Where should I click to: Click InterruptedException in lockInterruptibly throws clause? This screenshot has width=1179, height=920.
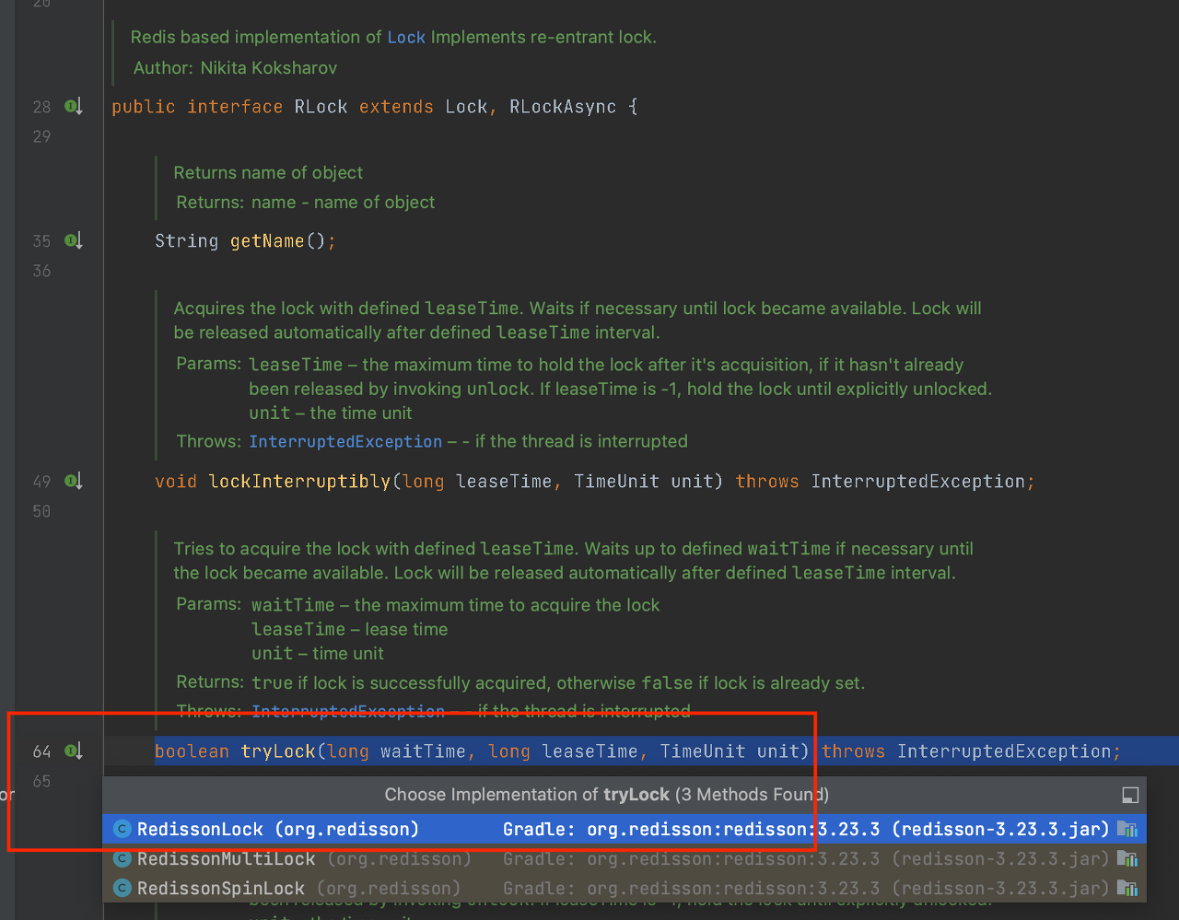pos(917,482)
